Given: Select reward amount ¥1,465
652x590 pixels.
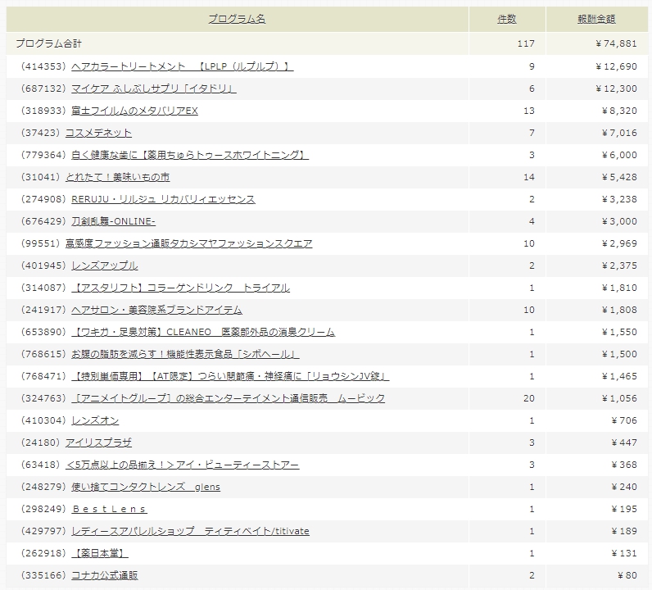Looking at the screenshot, I should point(619,376).
